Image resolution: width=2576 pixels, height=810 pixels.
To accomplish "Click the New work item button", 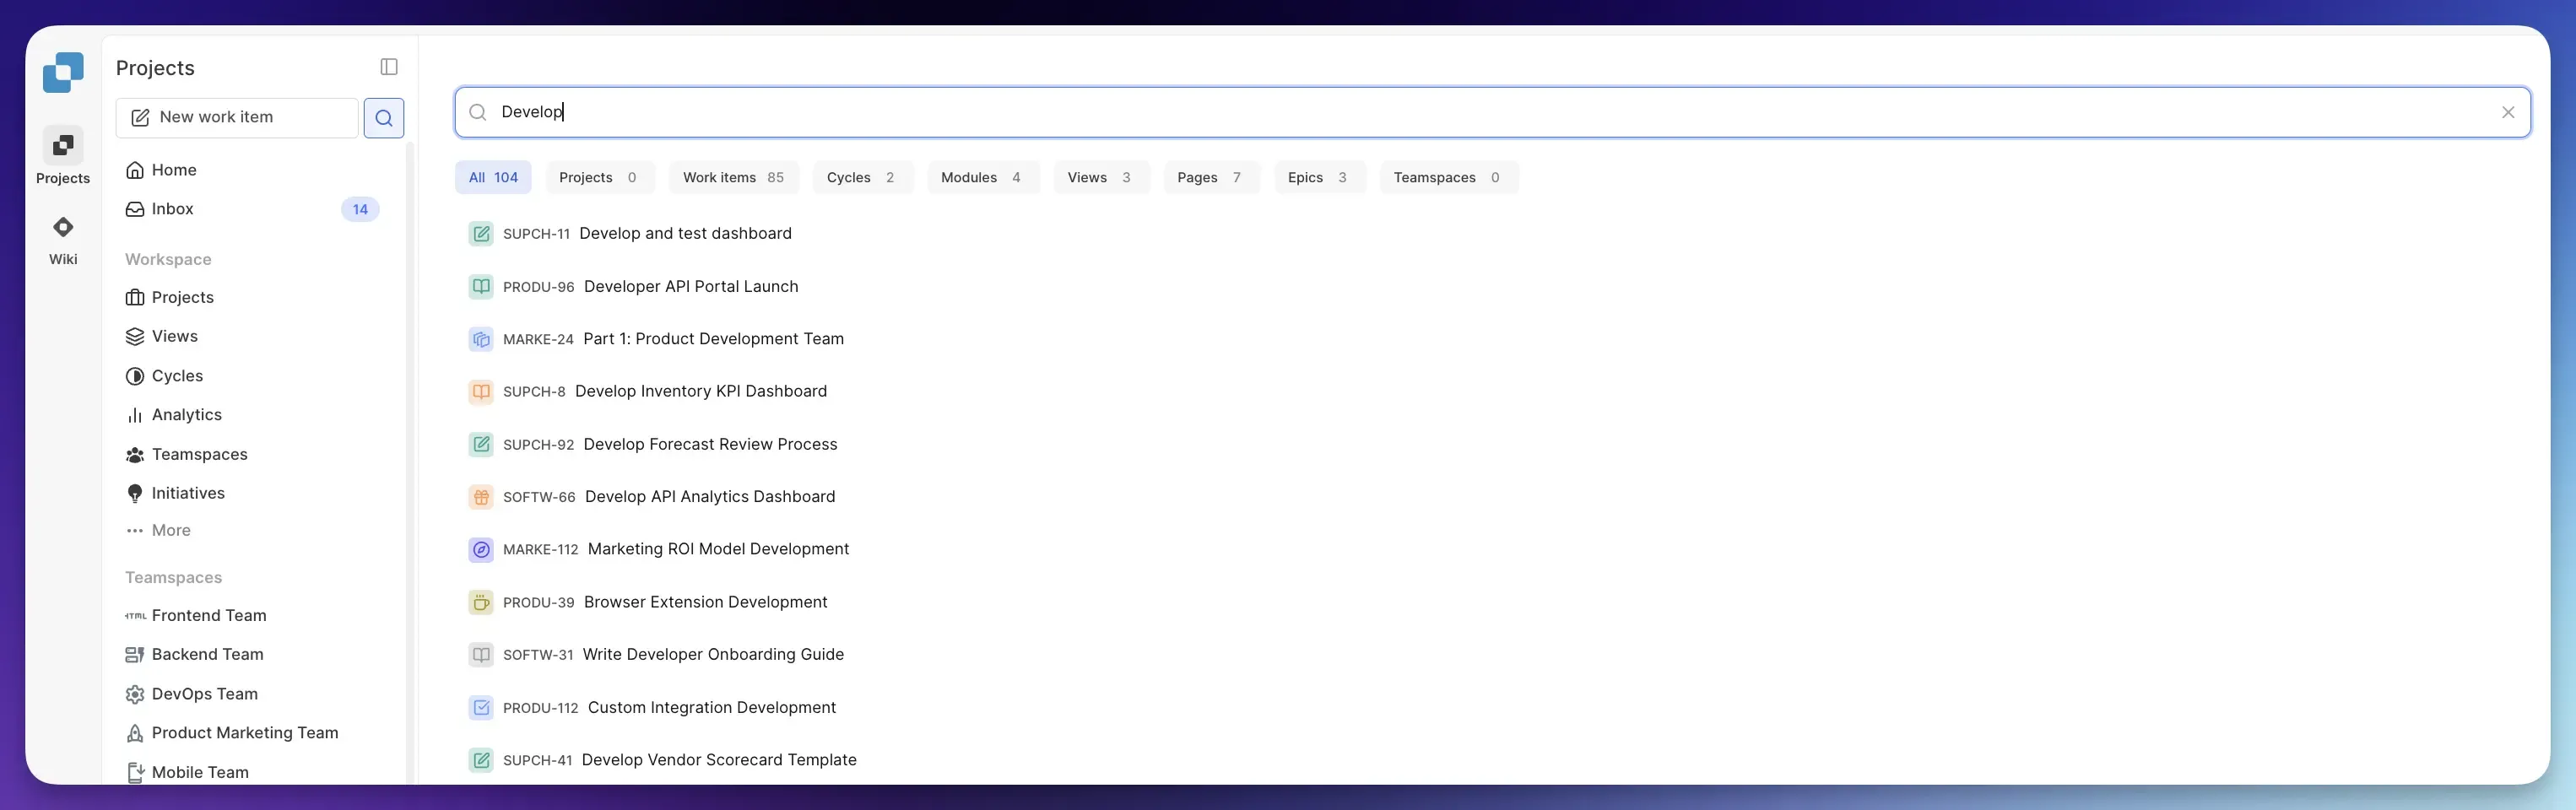I will 236,117.
